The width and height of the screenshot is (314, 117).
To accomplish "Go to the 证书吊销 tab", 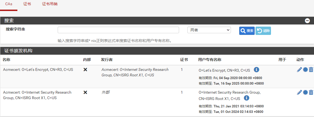I will point(50,4).
